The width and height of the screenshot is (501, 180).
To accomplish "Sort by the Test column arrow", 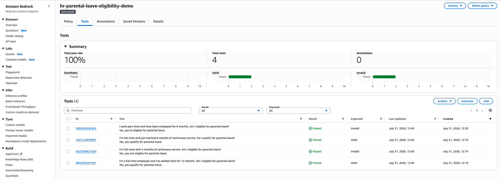I will (301, 119).
